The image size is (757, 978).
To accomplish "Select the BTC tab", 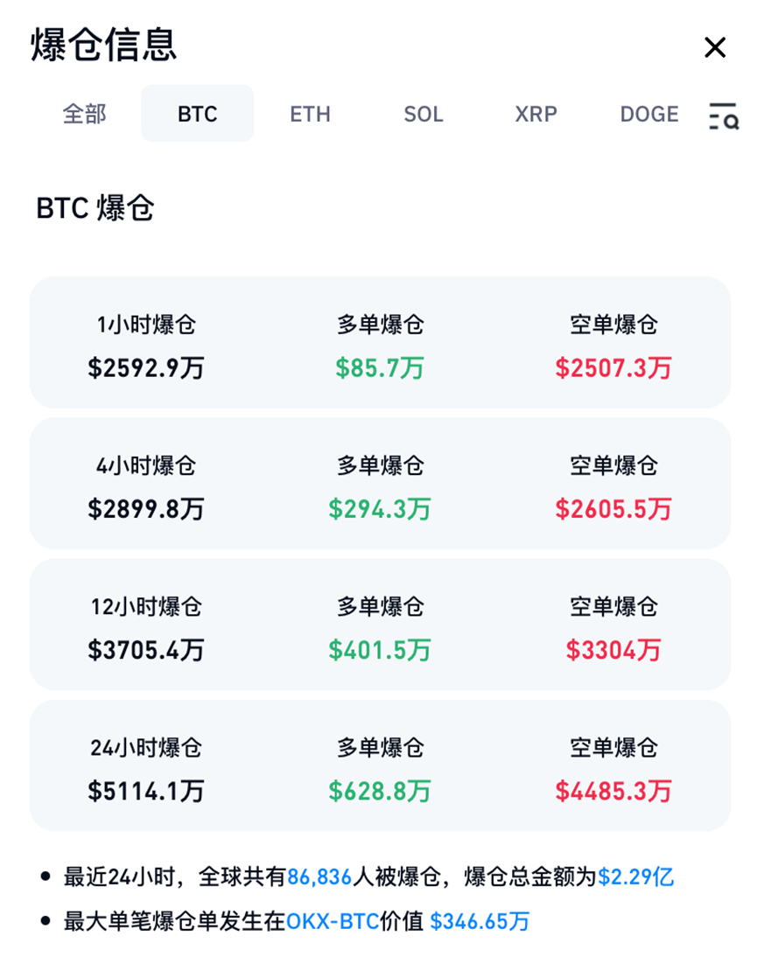I will pos(198,114).
